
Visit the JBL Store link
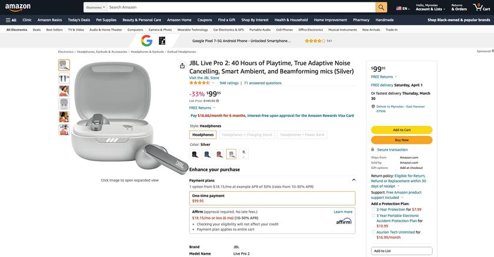tap(204, 78)
